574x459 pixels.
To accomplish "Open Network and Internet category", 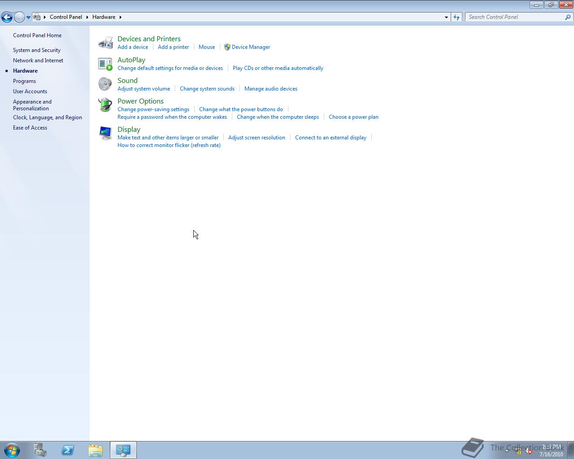I will pyautogui.click(x=38, y=61).
